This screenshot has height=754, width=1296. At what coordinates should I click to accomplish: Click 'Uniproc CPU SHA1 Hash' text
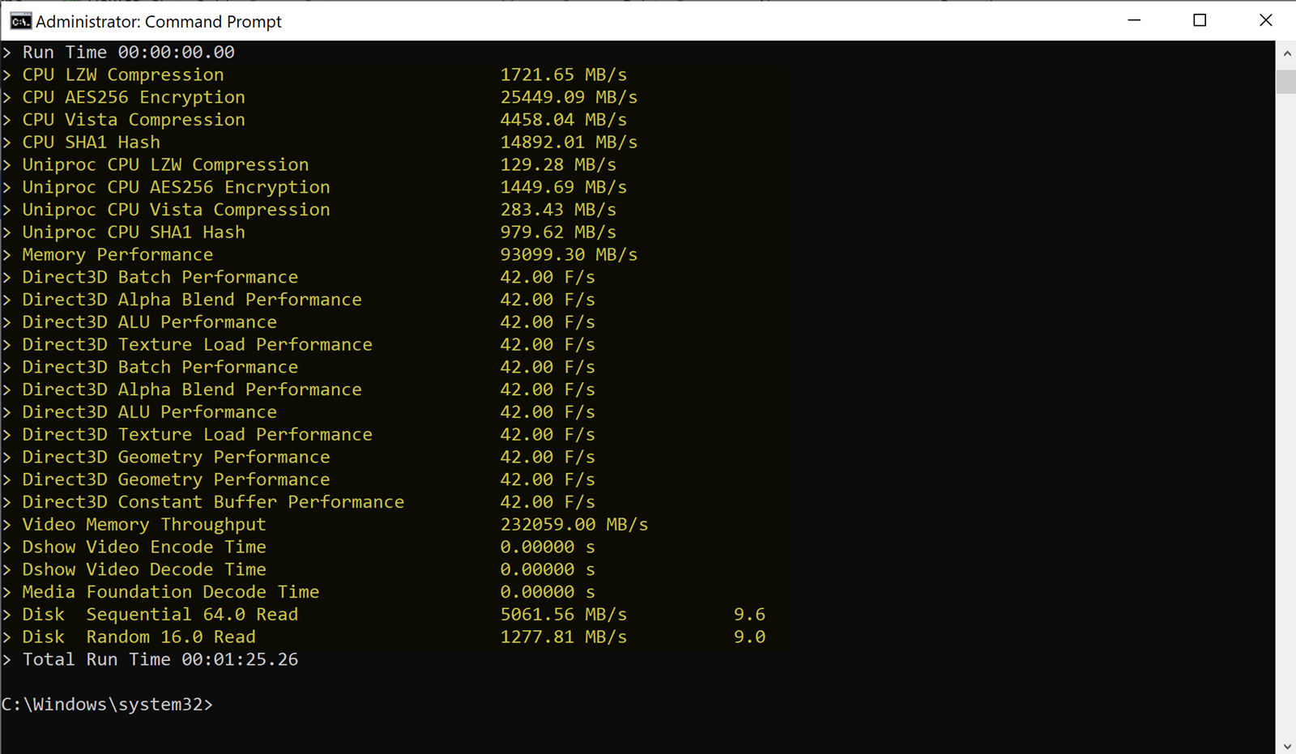click(x=134, y=232)
